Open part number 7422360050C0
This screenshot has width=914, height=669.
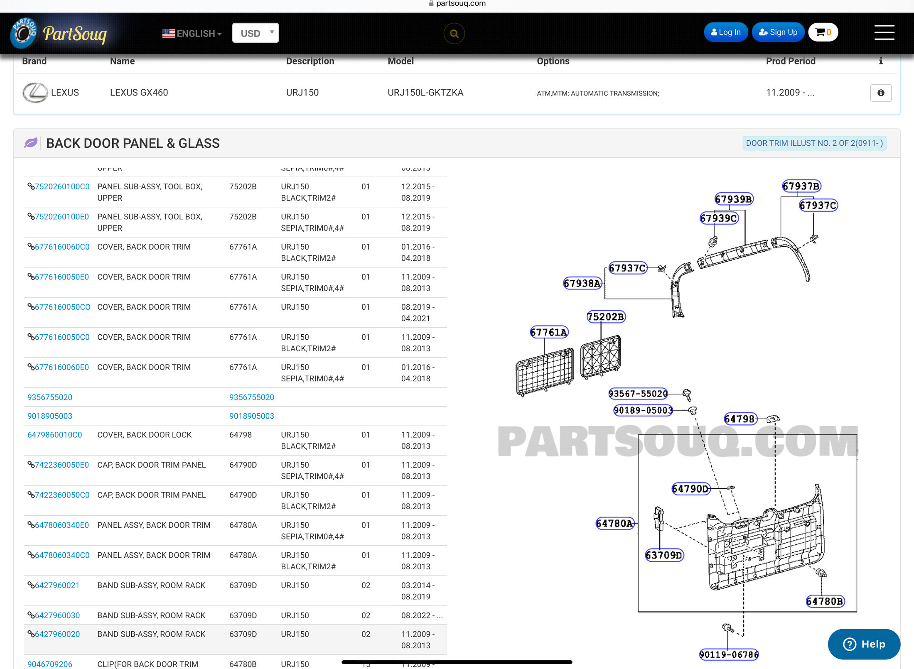click(62, 495)
